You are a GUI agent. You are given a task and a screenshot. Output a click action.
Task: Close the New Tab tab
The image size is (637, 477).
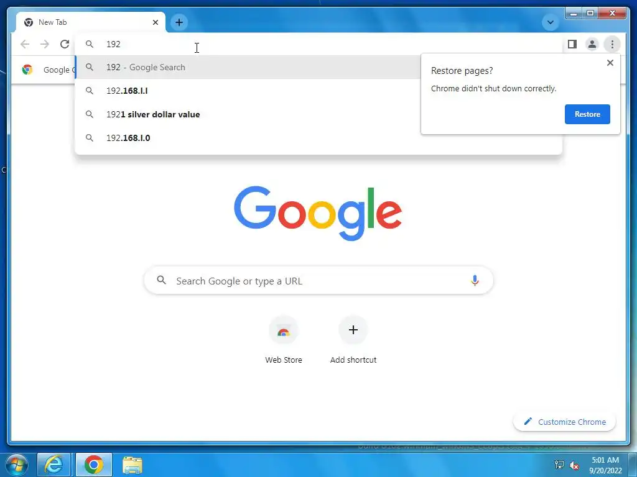coord(155,22)
